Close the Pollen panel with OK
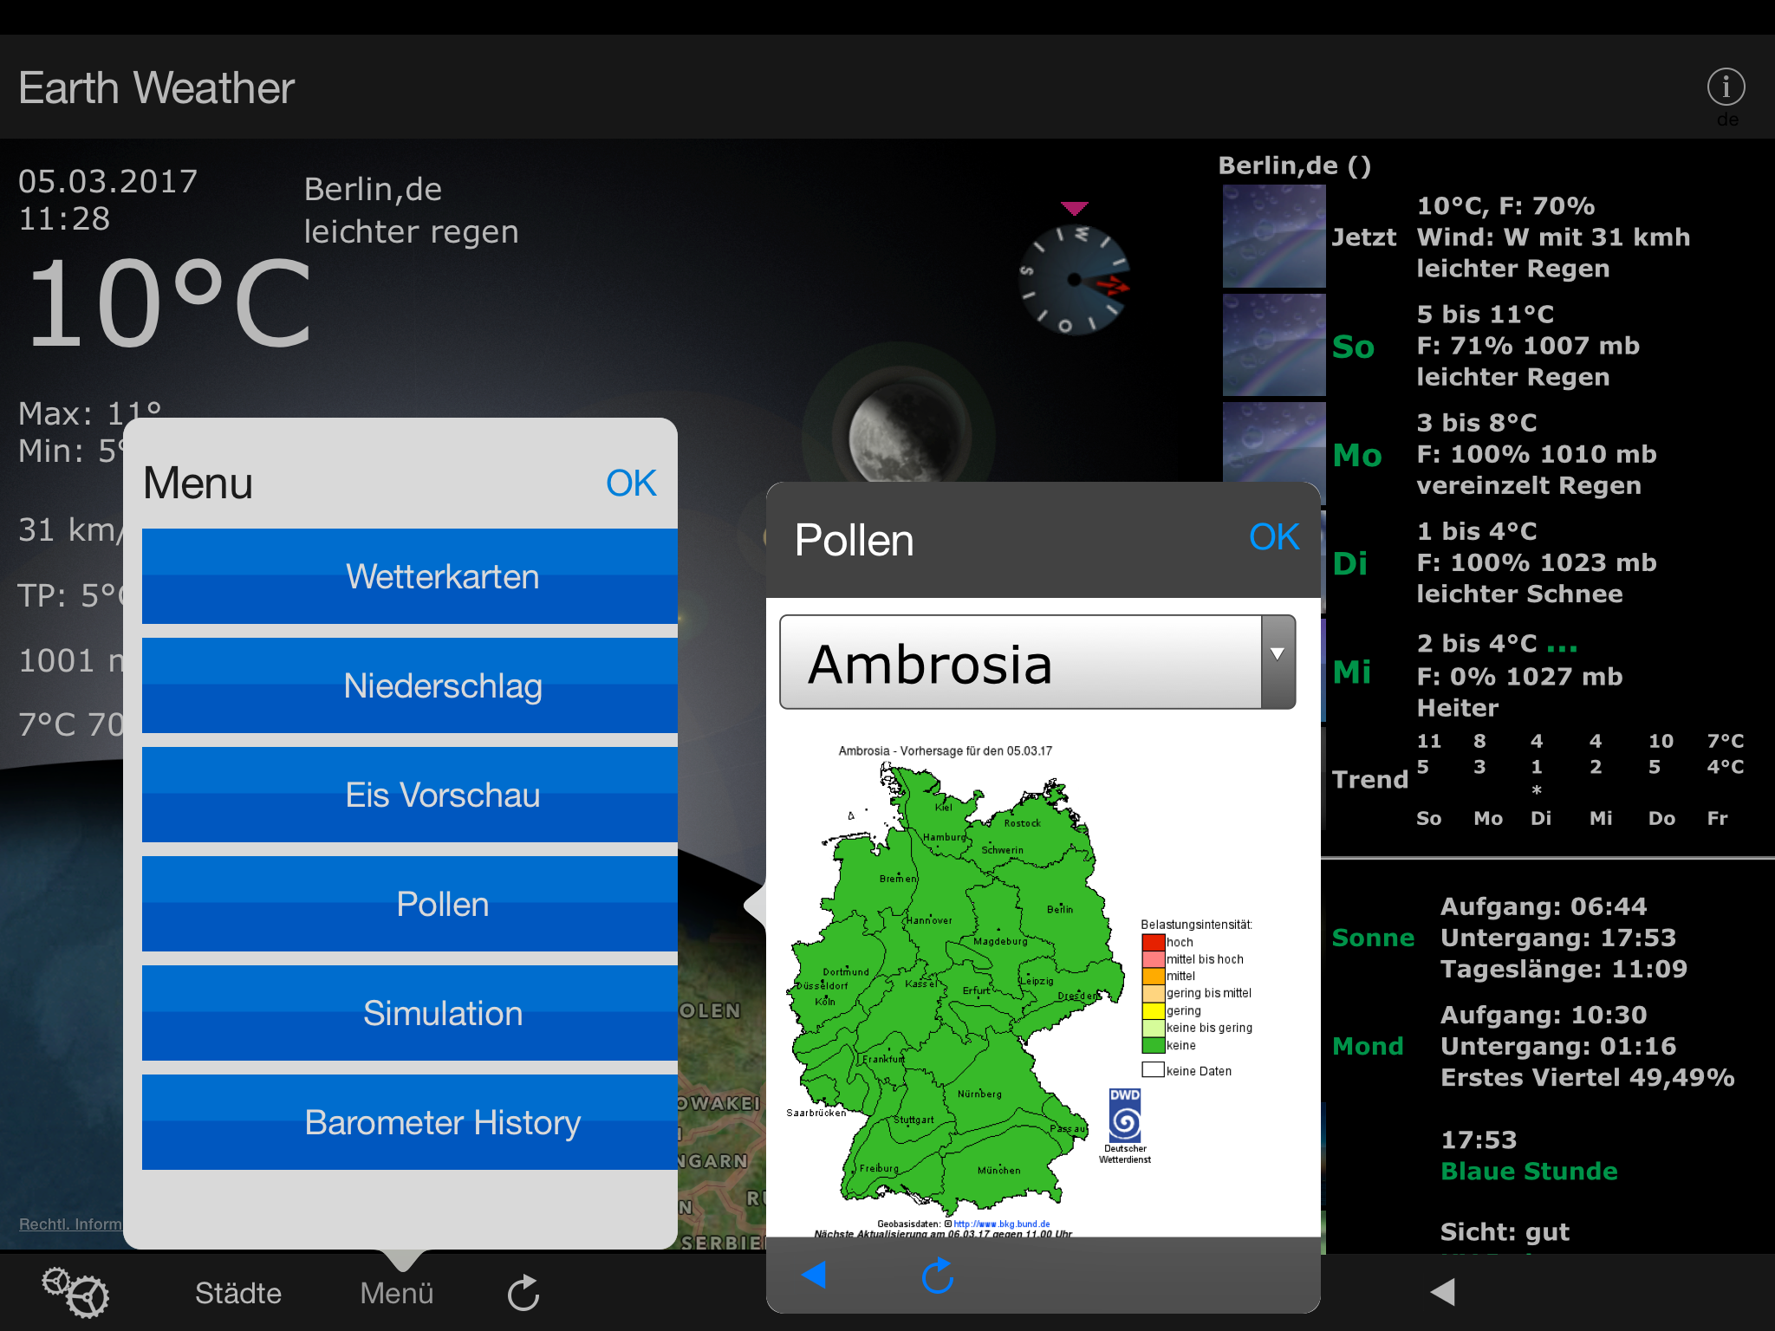Image resolution: width=1775 pixels, height=1331 pixels. [x=1273, y=537]
